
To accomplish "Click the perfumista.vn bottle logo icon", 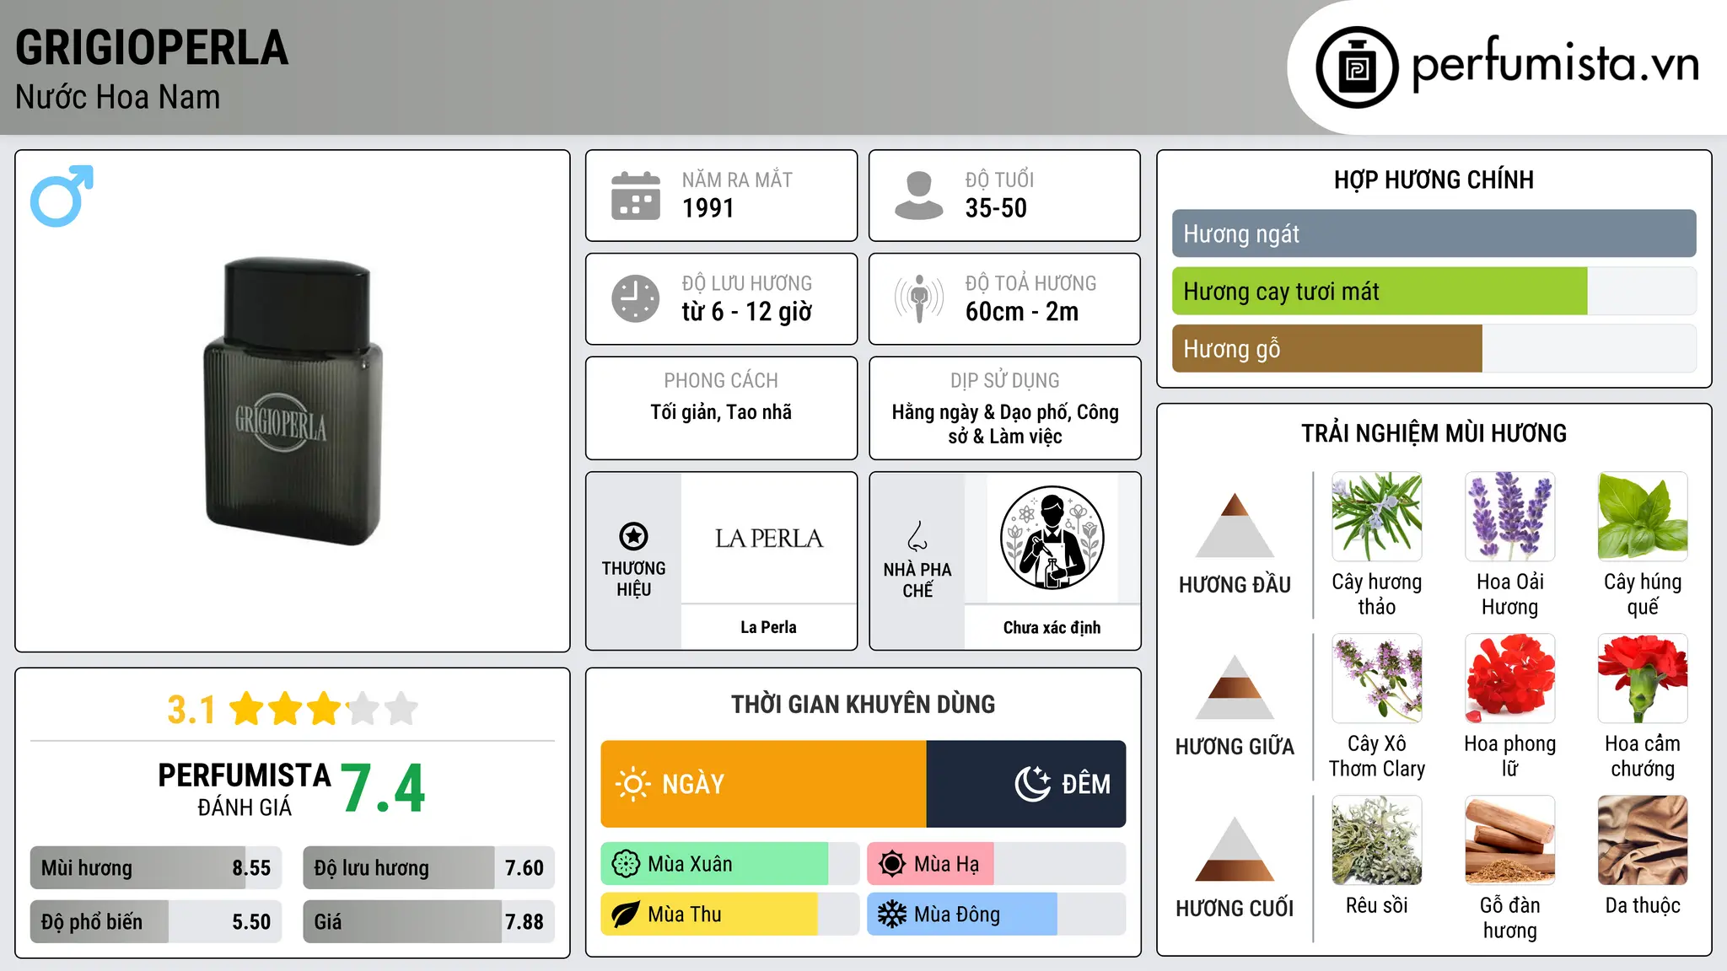I will 1357,67.
